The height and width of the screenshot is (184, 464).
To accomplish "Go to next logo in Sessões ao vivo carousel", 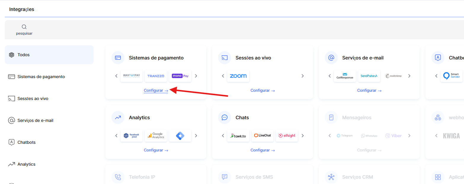I will 303,76.
